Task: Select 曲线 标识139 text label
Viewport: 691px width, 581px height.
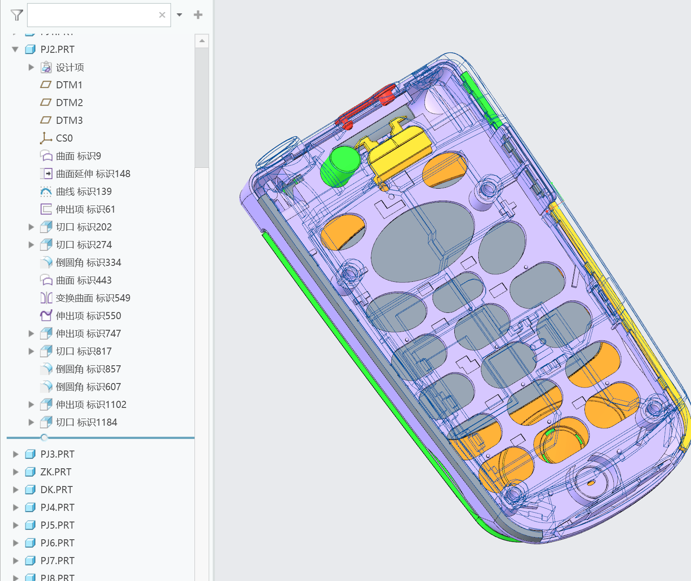Action: click(84, 191)
